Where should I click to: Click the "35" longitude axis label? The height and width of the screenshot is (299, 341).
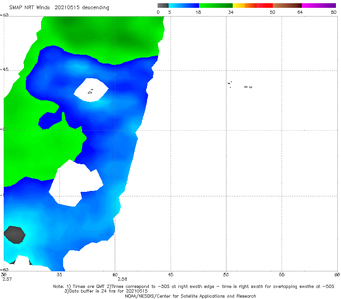click(x=59, y=275)
